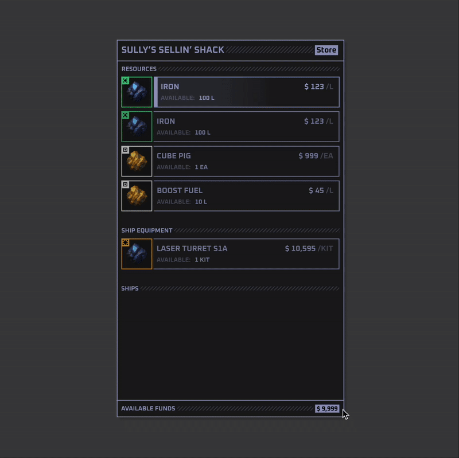459x458 pixels.
Task: Click the small square badge on Boost Fuel
Action: 125,185
